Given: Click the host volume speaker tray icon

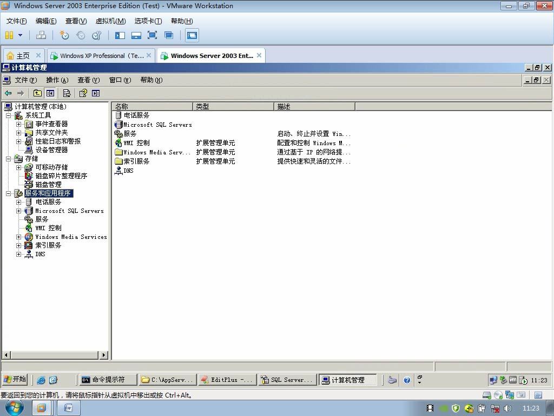Looking at the screenshot, I should pyautogui.click(x=507, y=408).
